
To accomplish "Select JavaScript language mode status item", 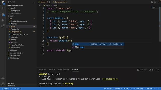I will pos(138,89).
